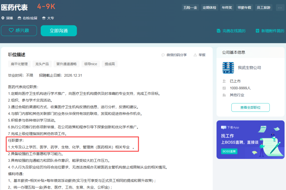The image size is (286, 190).
Task: Click the line 2.组织、参与学术交流活动
Action: [30, 100]
